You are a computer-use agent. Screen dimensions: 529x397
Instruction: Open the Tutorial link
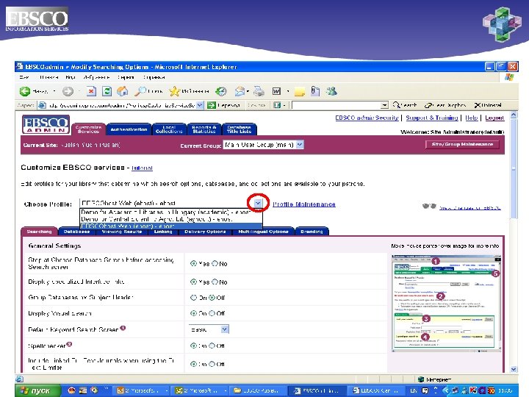point(142,168)
